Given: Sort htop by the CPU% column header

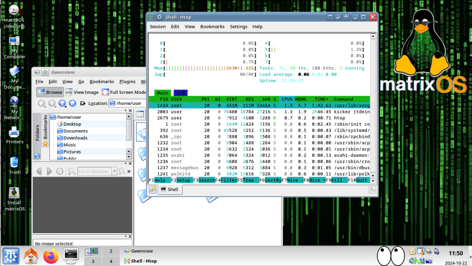Looking at the screenshot, I should tap(287, 99).
